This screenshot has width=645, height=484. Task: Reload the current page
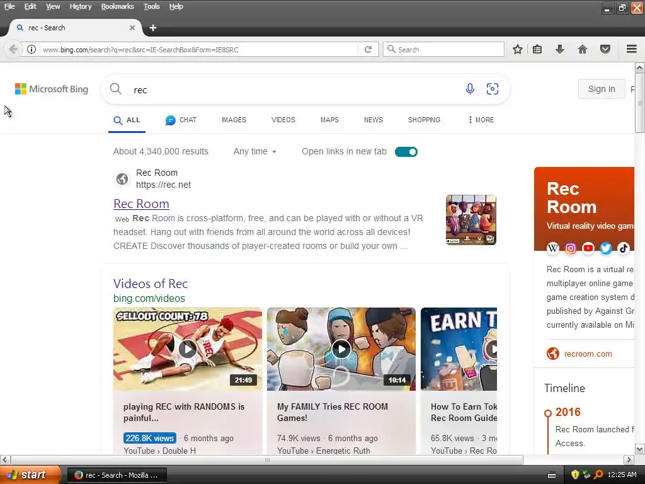368,49
